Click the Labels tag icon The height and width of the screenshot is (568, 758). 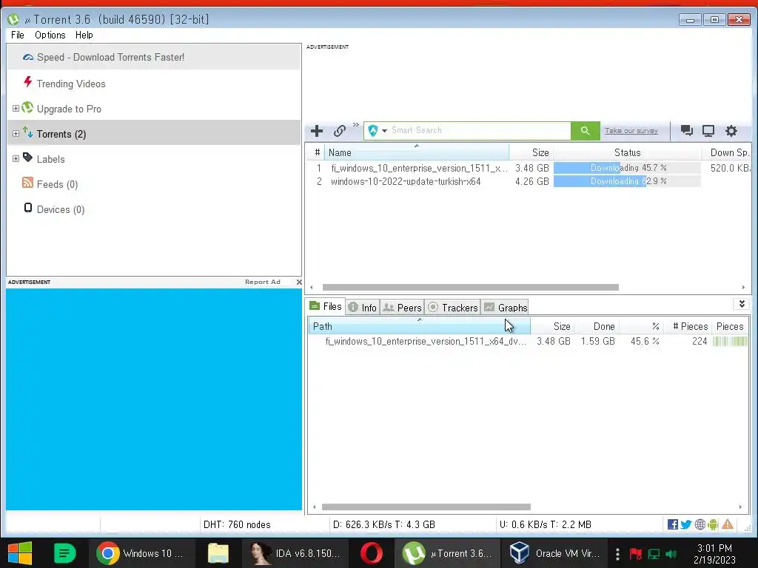pyautogui.click(x=27, y=158)
